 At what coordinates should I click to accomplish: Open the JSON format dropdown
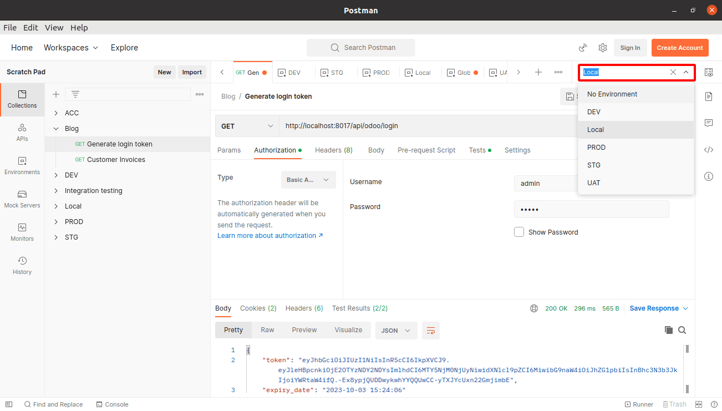point(396,330)
